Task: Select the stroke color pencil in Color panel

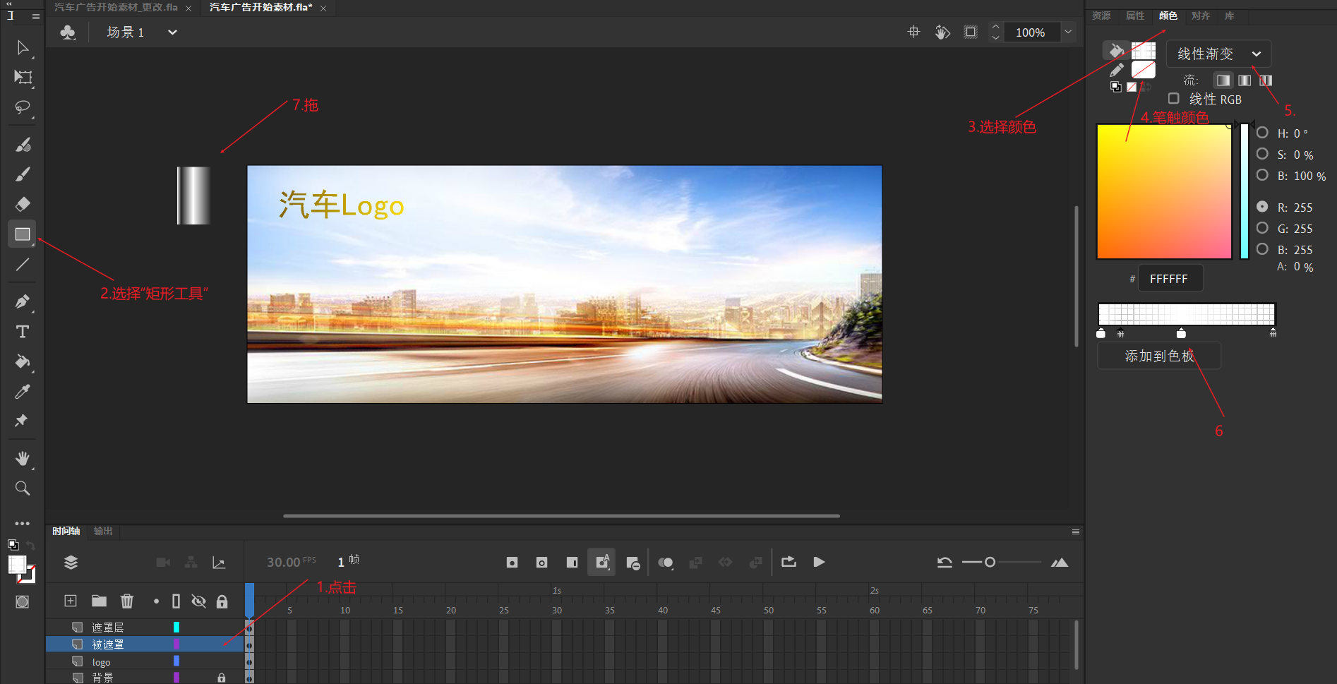Action: pos(1116,70)
